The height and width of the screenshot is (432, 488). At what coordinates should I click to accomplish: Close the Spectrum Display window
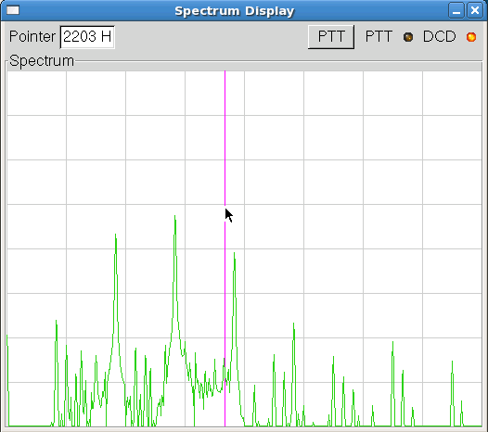click(x=475, y=11)
